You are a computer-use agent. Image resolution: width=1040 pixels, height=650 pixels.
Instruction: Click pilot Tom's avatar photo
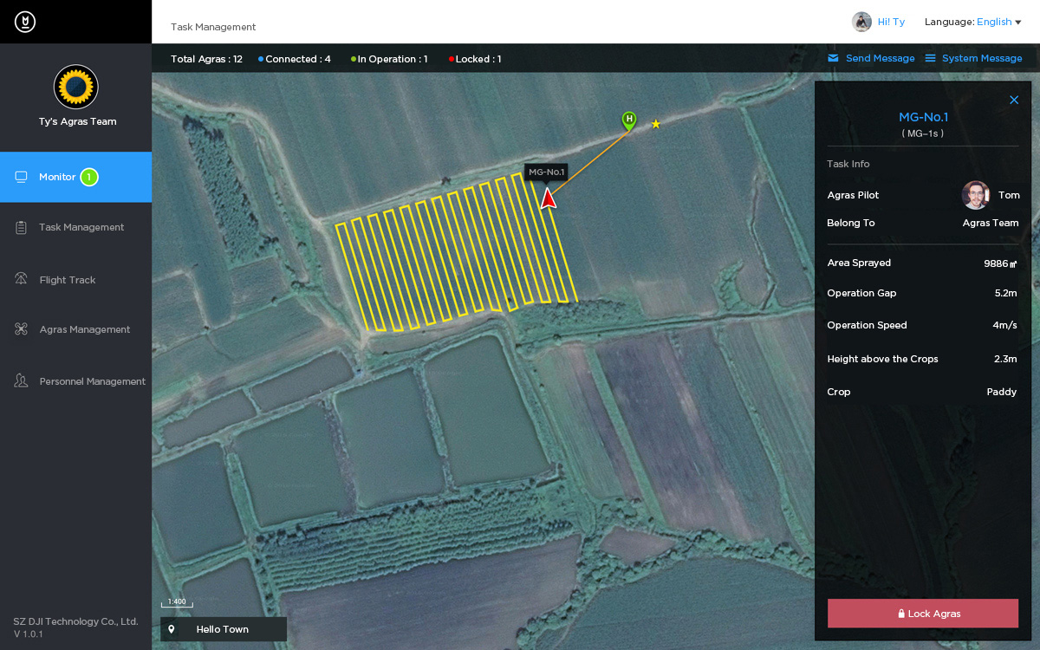[x=976, y=195]
